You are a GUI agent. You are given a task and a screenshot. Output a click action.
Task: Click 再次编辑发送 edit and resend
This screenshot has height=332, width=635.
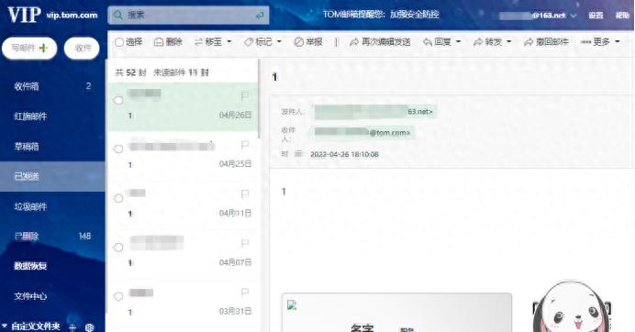coord(380,41)
